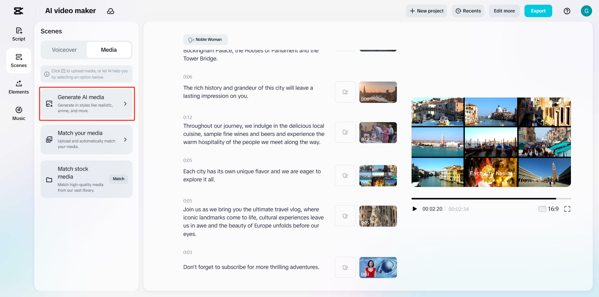
Task: Click the info icon in upload hint
Action: click(47, 74)
